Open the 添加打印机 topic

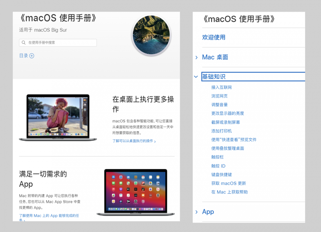(x=221, y=131)
